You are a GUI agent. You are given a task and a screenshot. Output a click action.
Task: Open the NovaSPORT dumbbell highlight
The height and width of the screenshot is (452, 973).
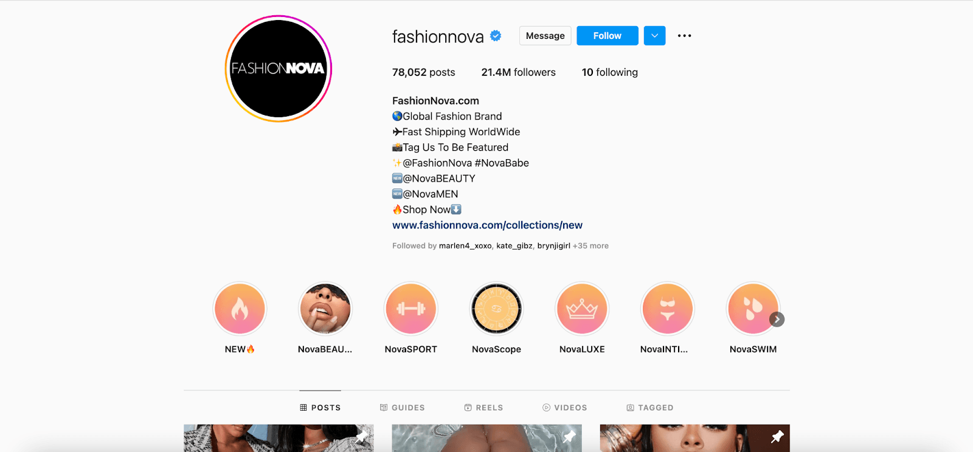[411, 309]
